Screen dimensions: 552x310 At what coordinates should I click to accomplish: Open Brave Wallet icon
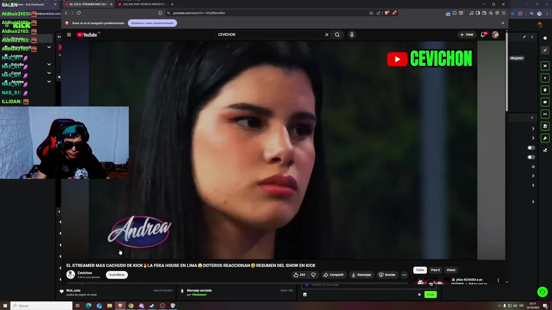point(484,13)
